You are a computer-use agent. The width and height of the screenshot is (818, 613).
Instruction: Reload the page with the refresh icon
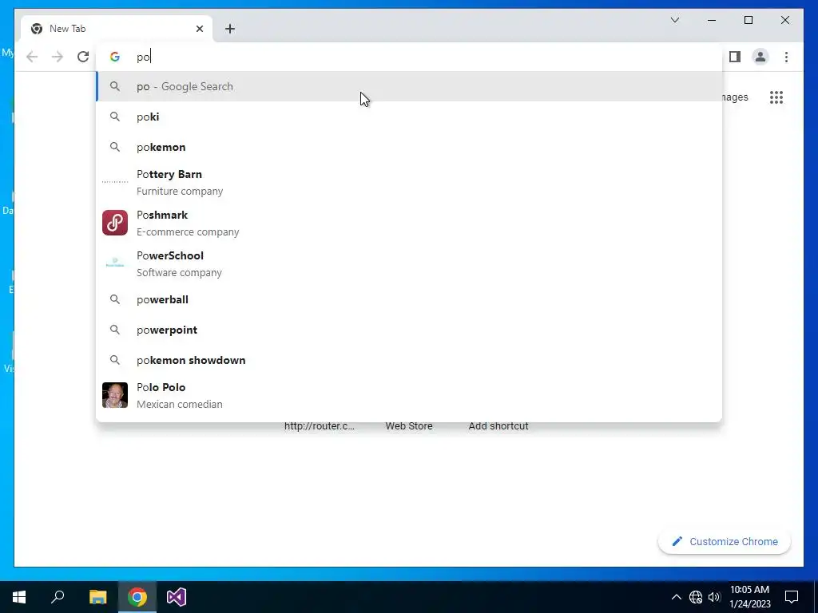click(x=83, y=57)
